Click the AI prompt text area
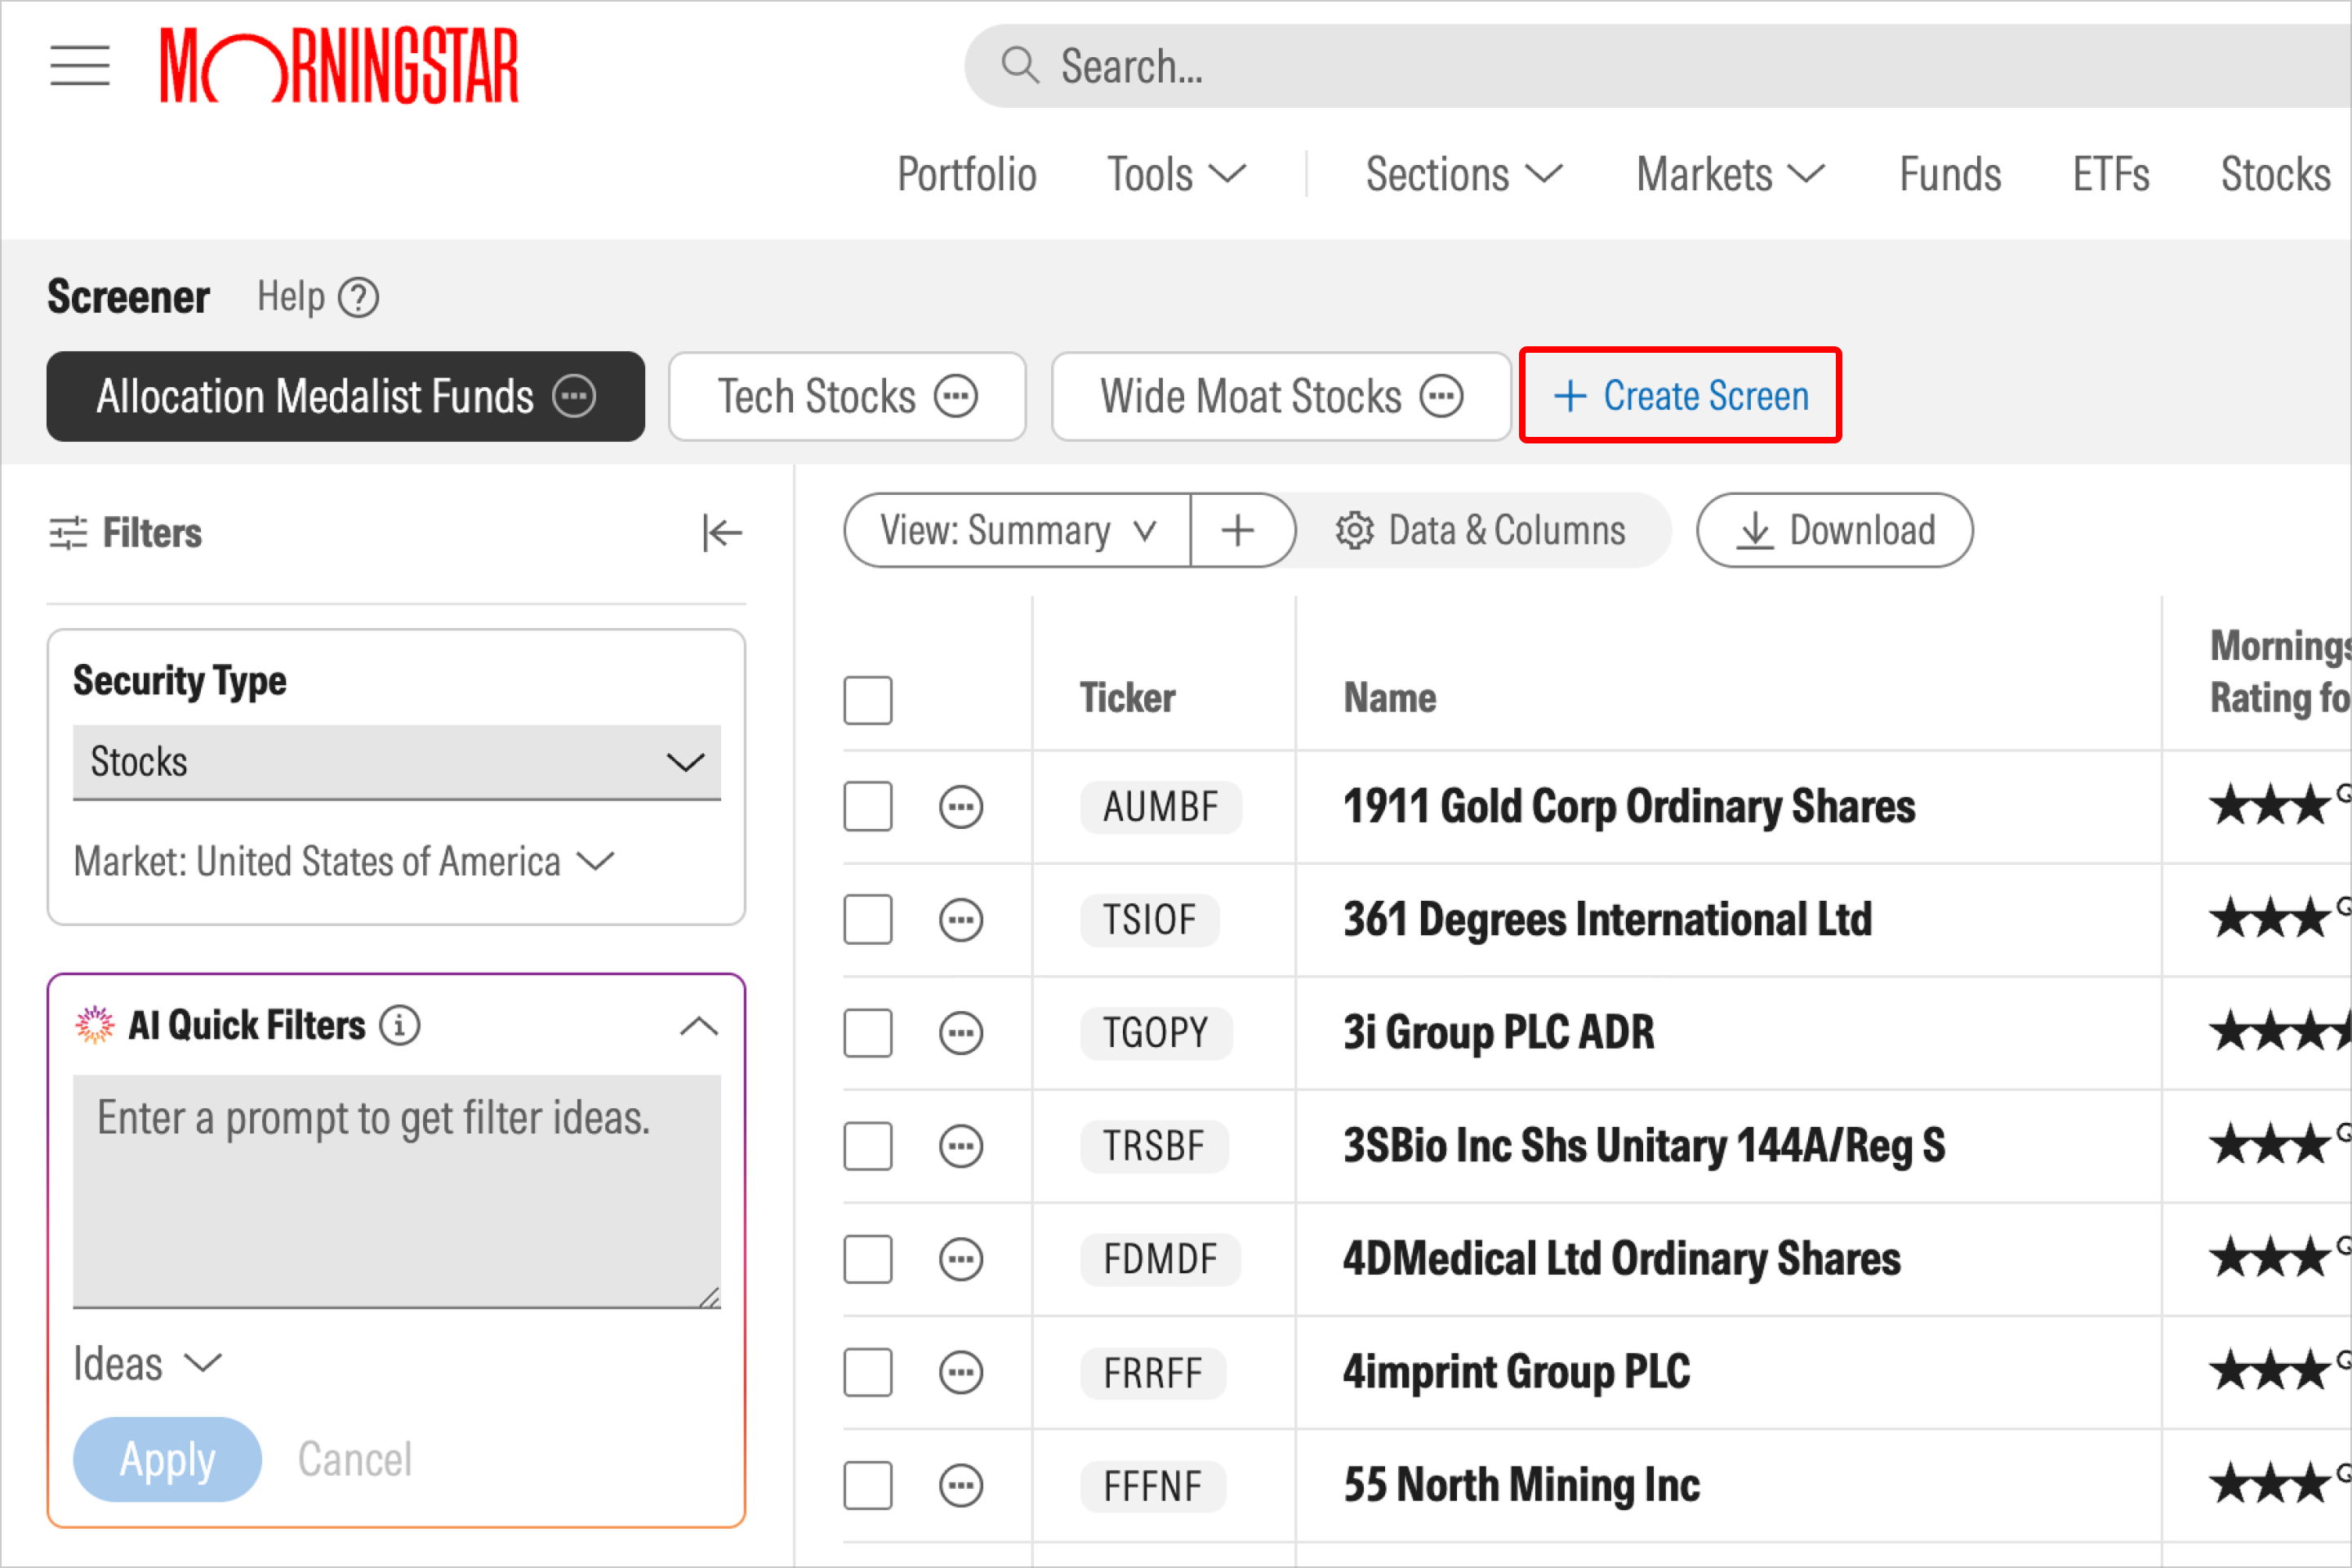2352x1568 pixels. pos(397,1191)
